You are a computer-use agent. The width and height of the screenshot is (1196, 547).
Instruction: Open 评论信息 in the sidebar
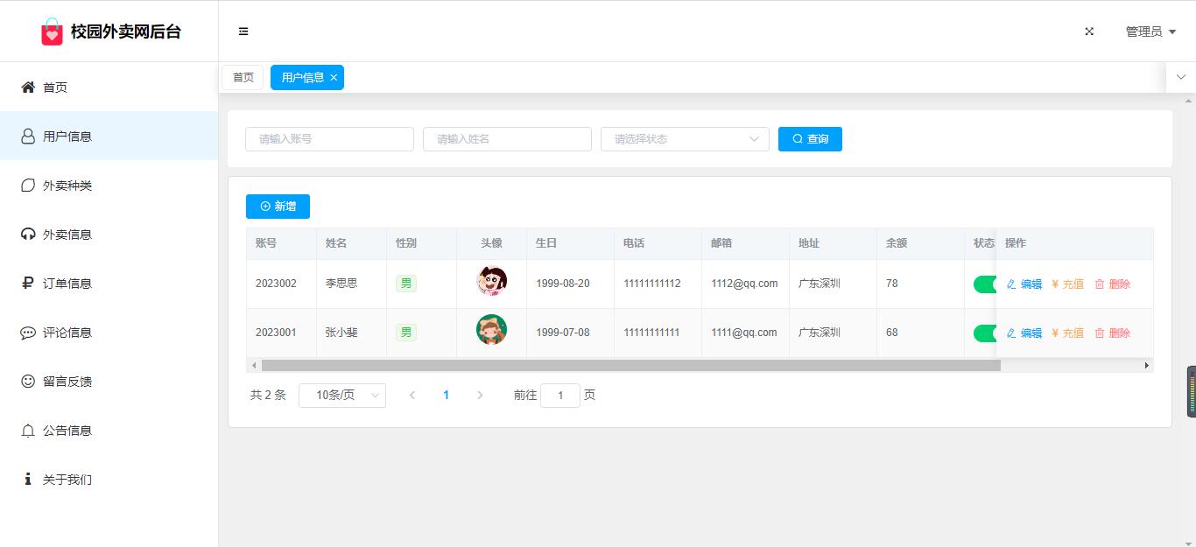click(67, 333)
